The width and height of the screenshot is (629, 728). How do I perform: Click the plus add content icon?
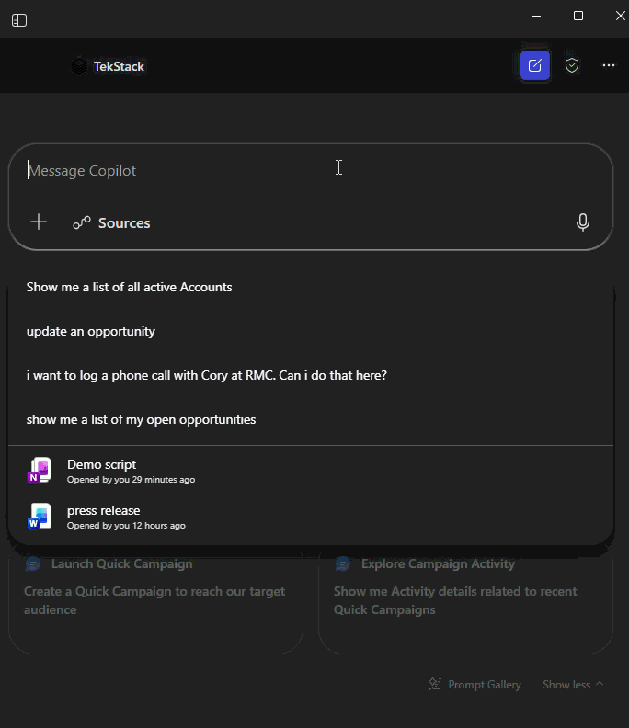tap(39, 222)
